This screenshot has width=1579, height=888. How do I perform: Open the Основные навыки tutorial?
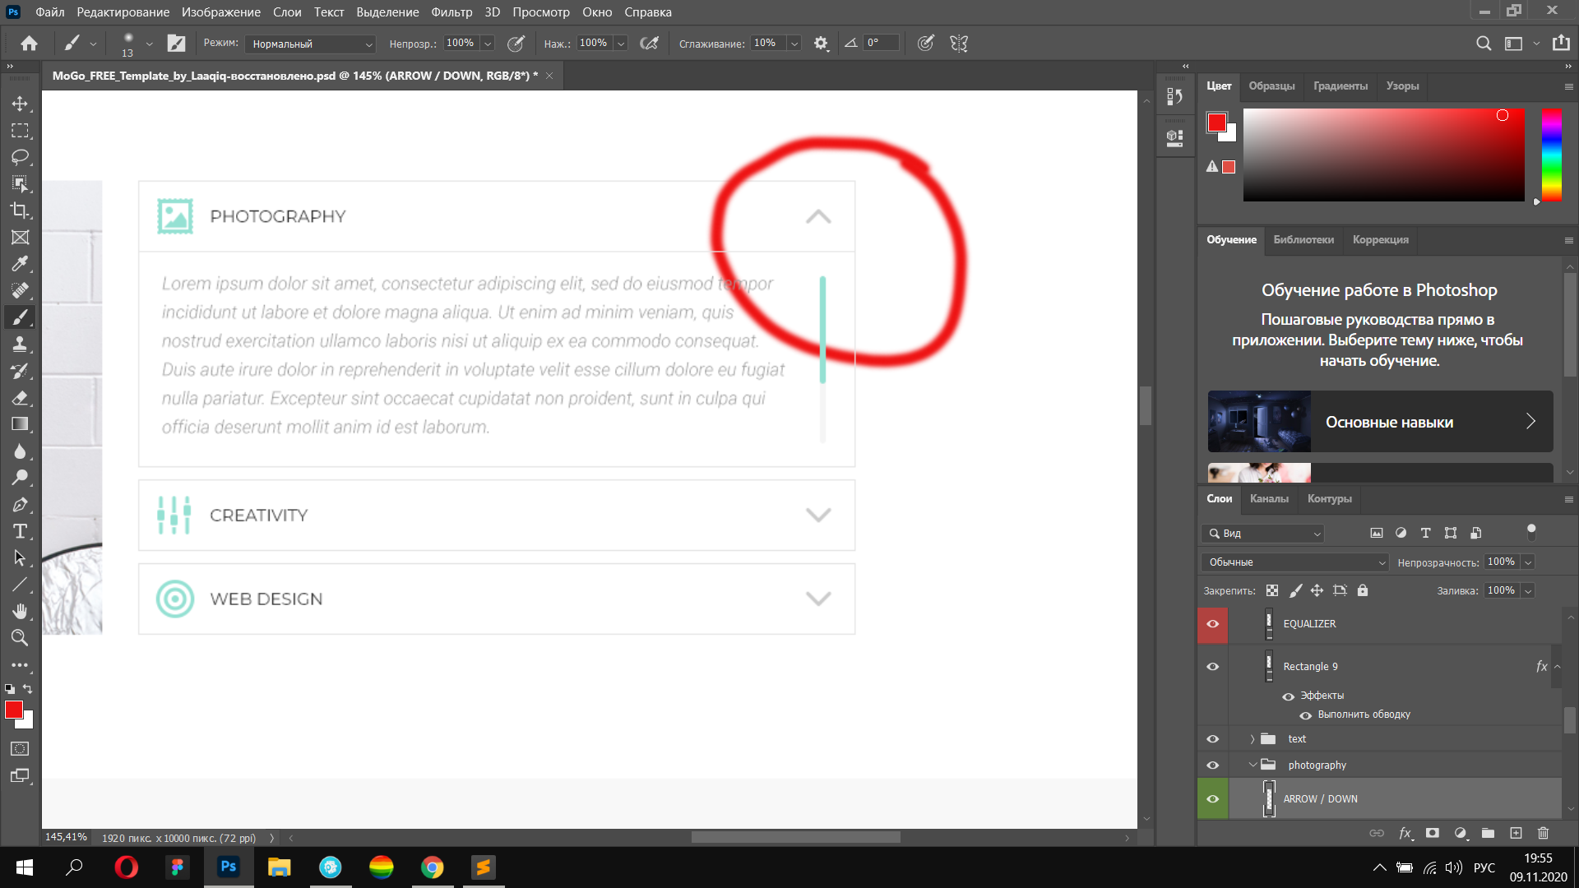[x=1380, y=422]
